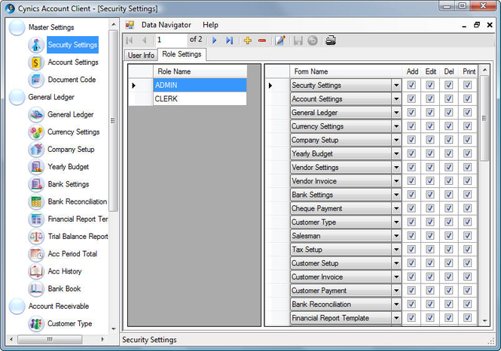This screenshot has height=351, width=501.
Task: Toggle Add checkbox for Security Settings
Action: point(411,85)
